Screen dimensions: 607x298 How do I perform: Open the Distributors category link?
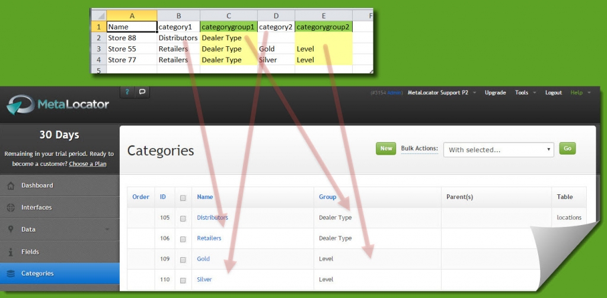[x=213, y=217]
